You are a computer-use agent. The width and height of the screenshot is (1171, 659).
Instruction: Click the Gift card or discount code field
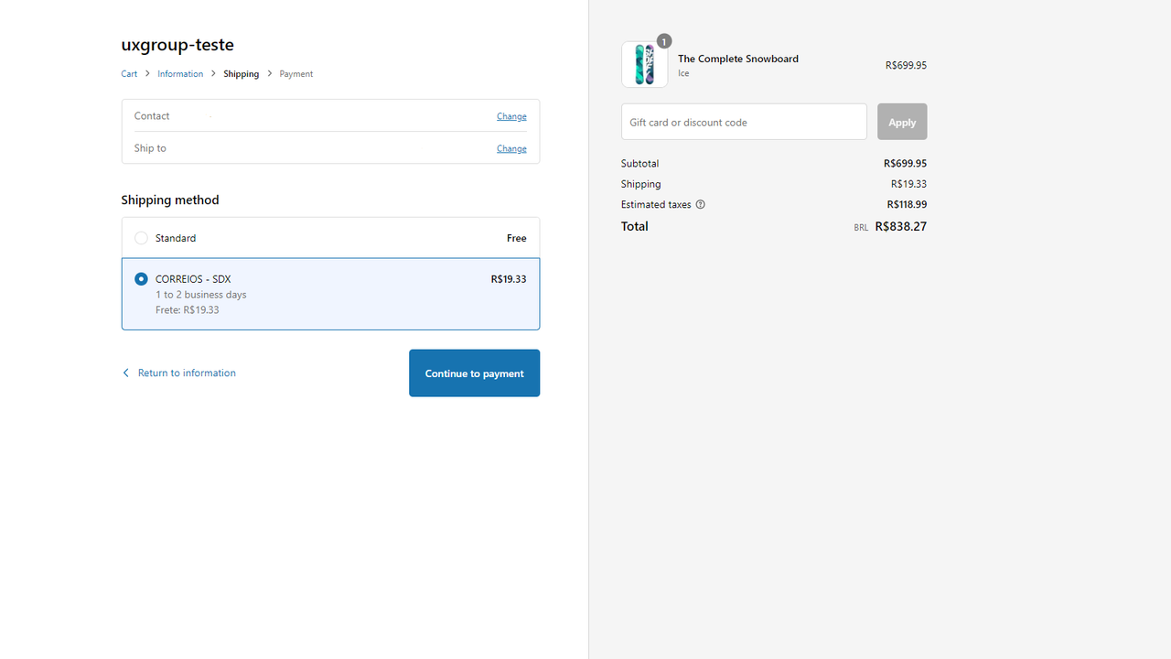tap(744, 122)
